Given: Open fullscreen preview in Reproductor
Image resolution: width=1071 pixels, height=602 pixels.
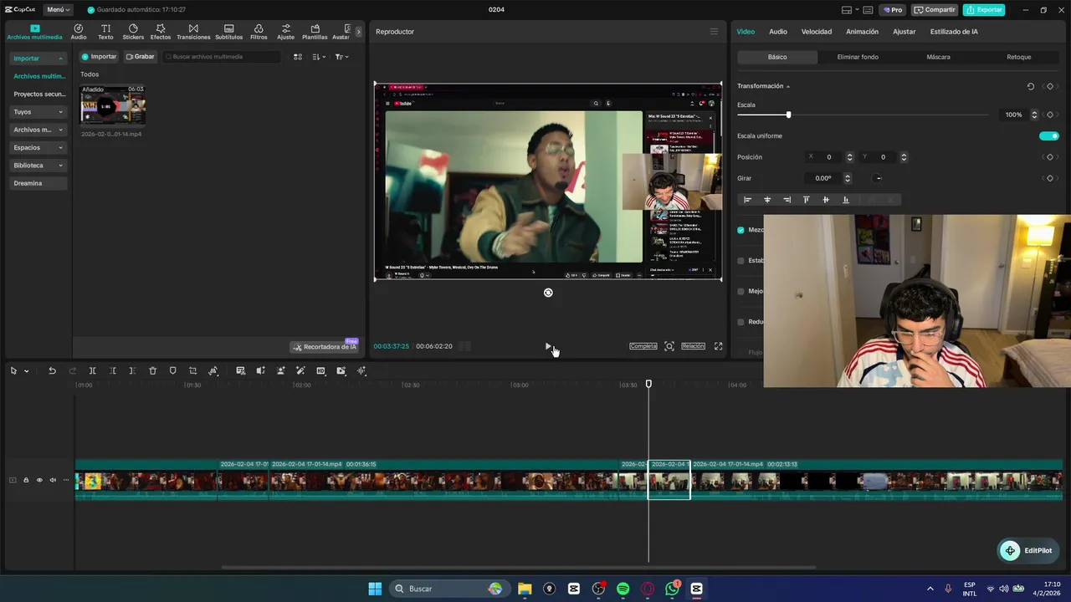Looking at the screenshot, I should coord(718,346).
